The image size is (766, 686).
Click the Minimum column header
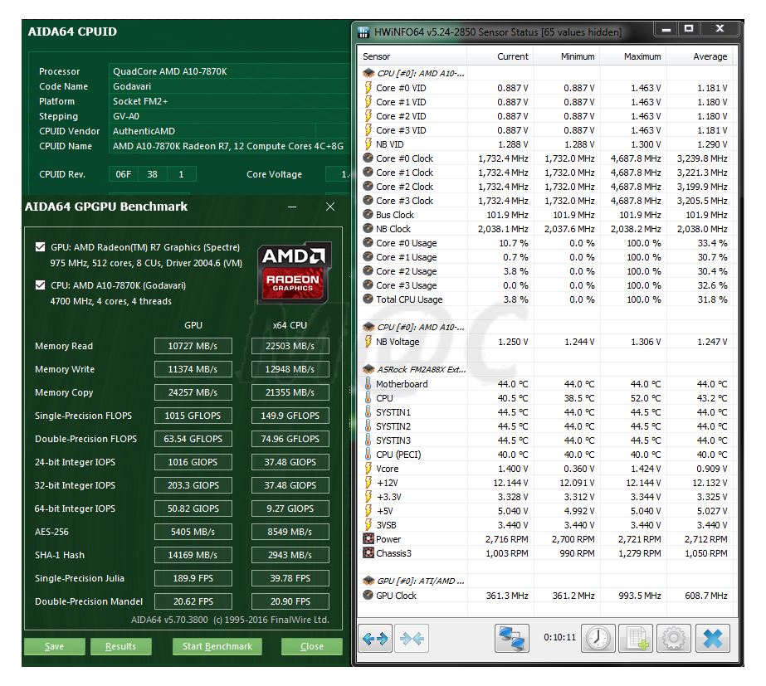[567, 56]
